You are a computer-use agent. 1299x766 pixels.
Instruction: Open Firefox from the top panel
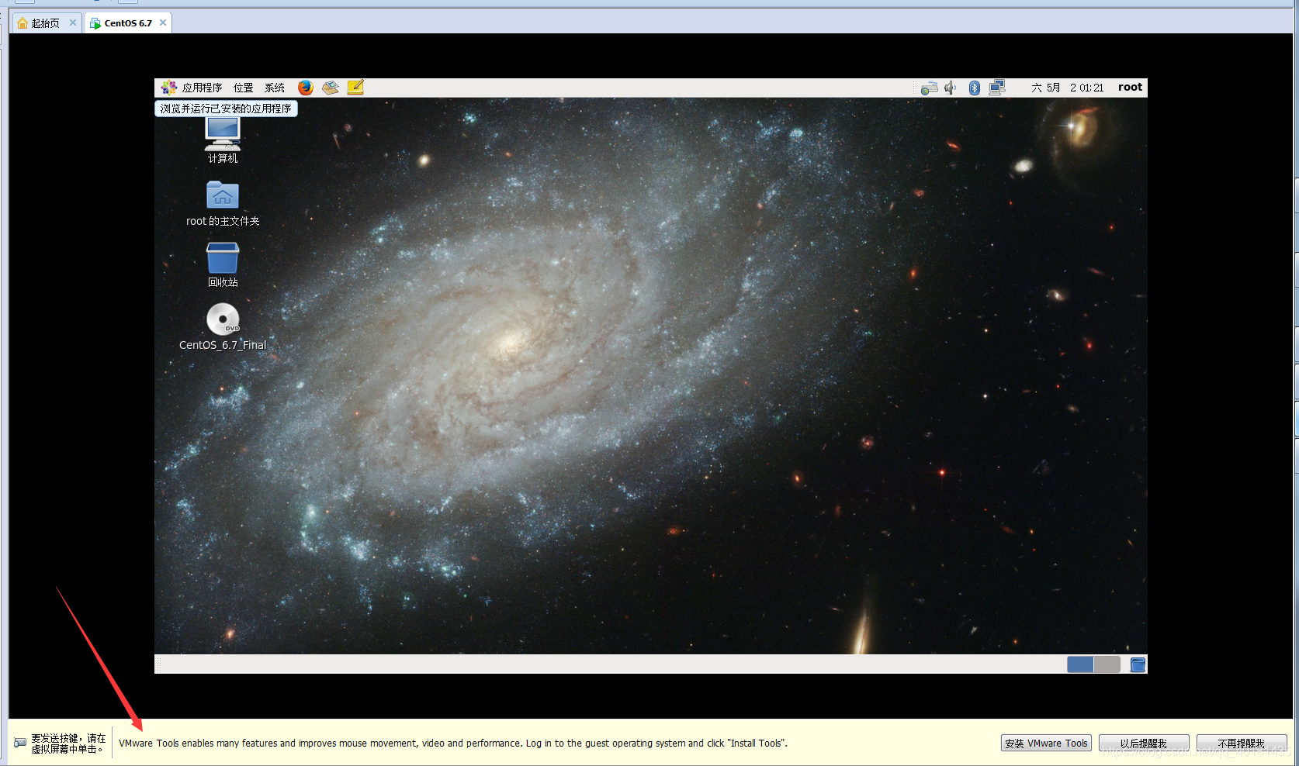(x=305, y=87)
